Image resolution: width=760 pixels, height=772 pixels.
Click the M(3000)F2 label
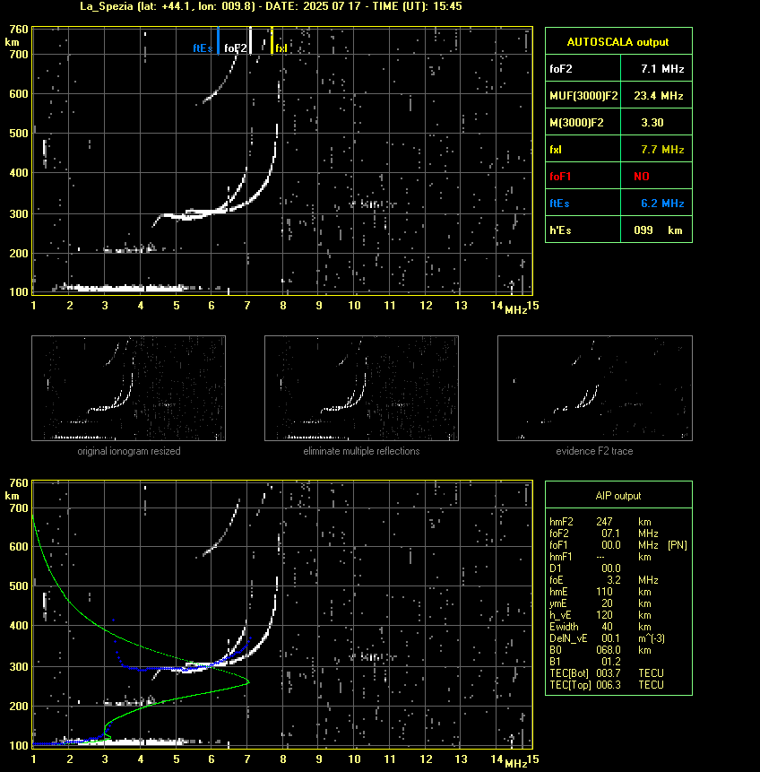(x=576, y=123)
